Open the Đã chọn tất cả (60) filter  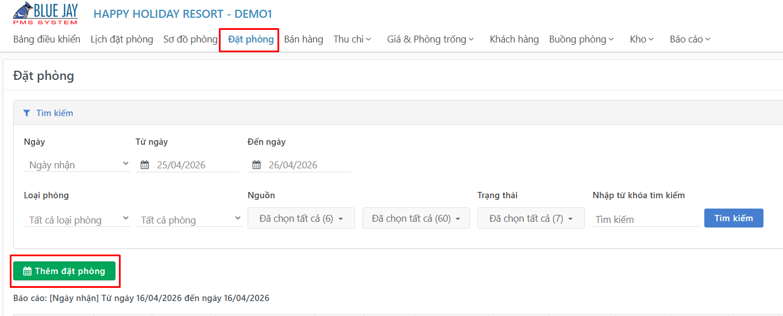coord(416,218)
